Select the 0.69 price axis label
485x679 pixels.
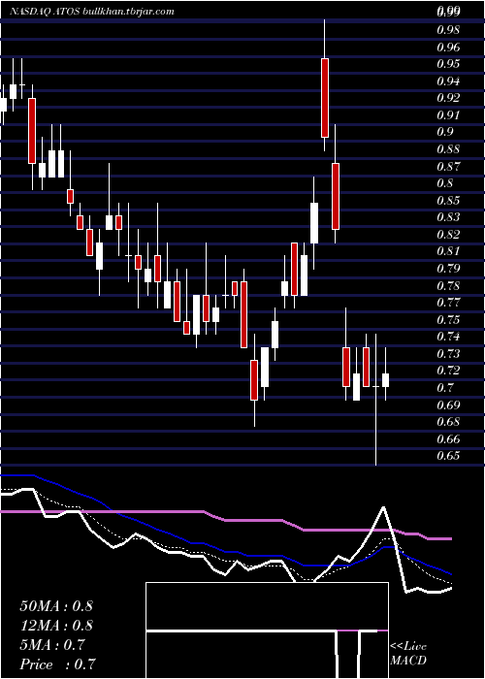tap(448, 405)
